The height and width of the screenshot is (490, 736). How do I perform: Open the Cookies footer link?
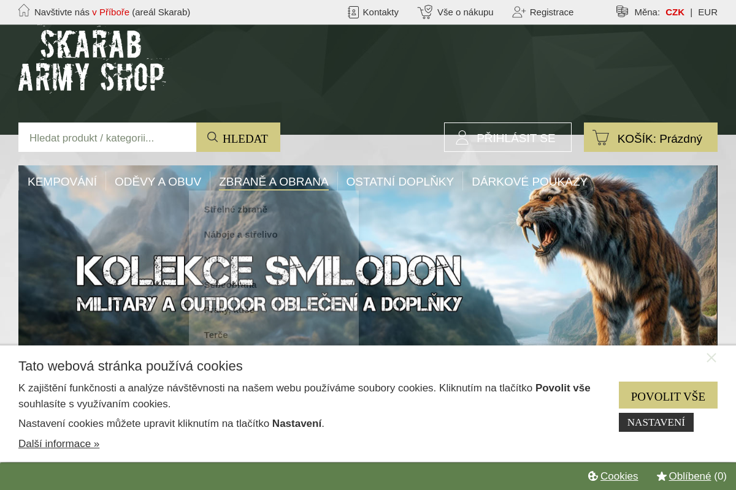(x=619, y=476)
